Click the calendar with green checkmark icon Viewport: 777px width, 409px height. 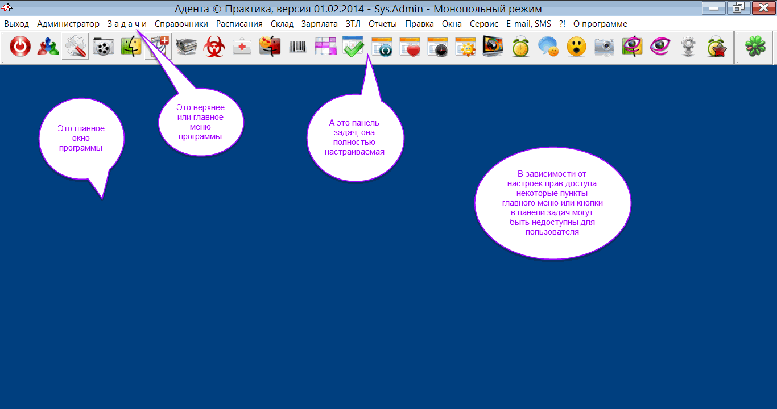point(353,47)
